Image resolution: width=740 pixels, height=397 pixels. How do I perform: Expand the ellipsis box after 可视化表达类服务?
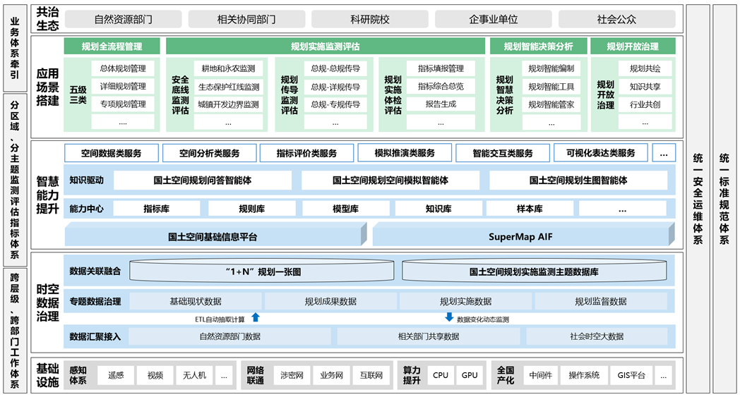click(663, 153)
